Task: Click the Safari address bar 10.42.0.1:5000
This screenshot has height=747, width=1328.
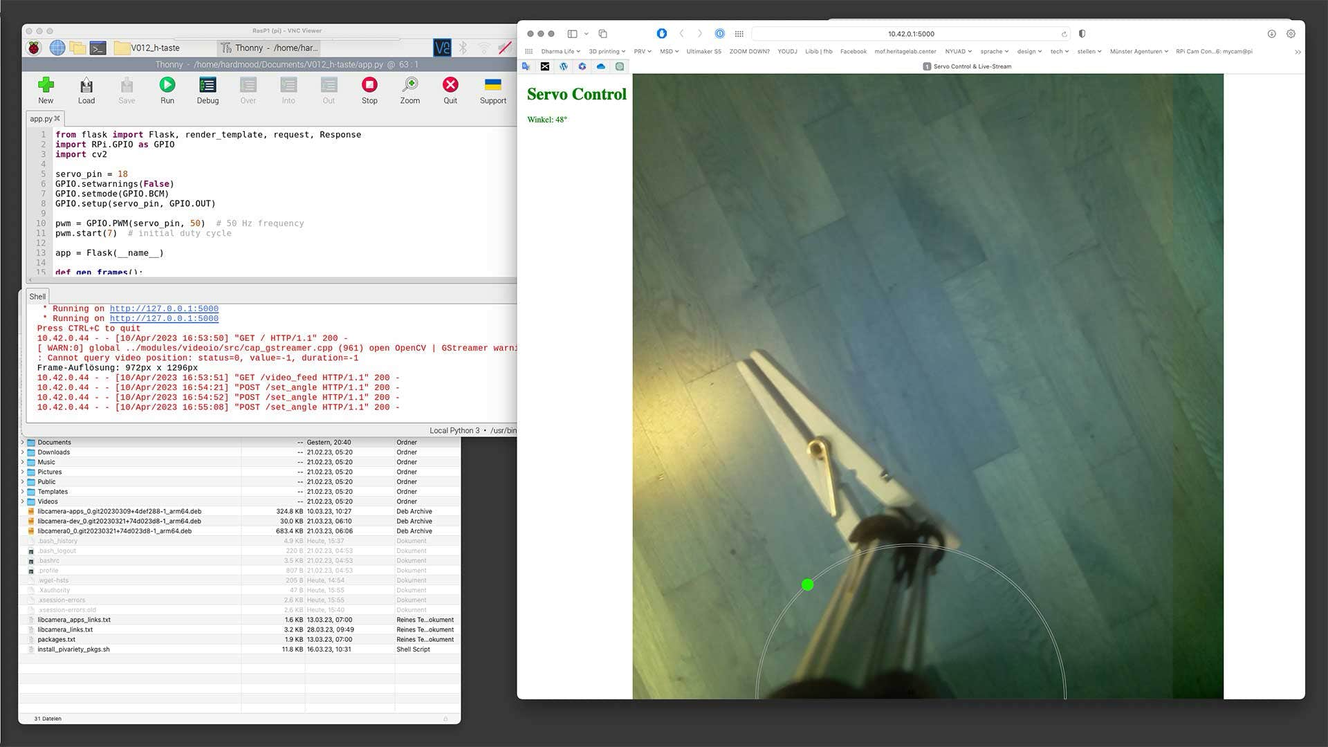Action: [x=911, y=33]
